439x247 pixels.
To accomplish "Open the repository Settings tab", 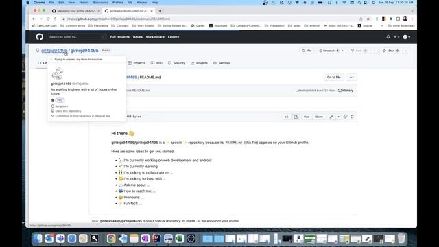I will coord(222,63).
